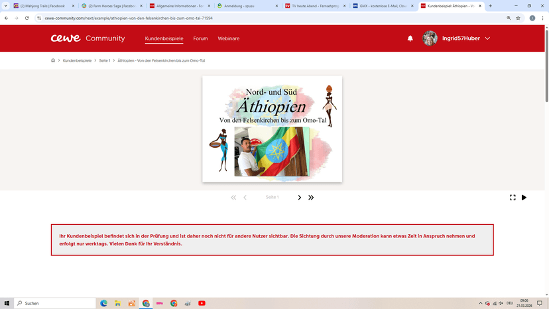
Task: Open the Windows notification center
Action: tap(540, 303)
